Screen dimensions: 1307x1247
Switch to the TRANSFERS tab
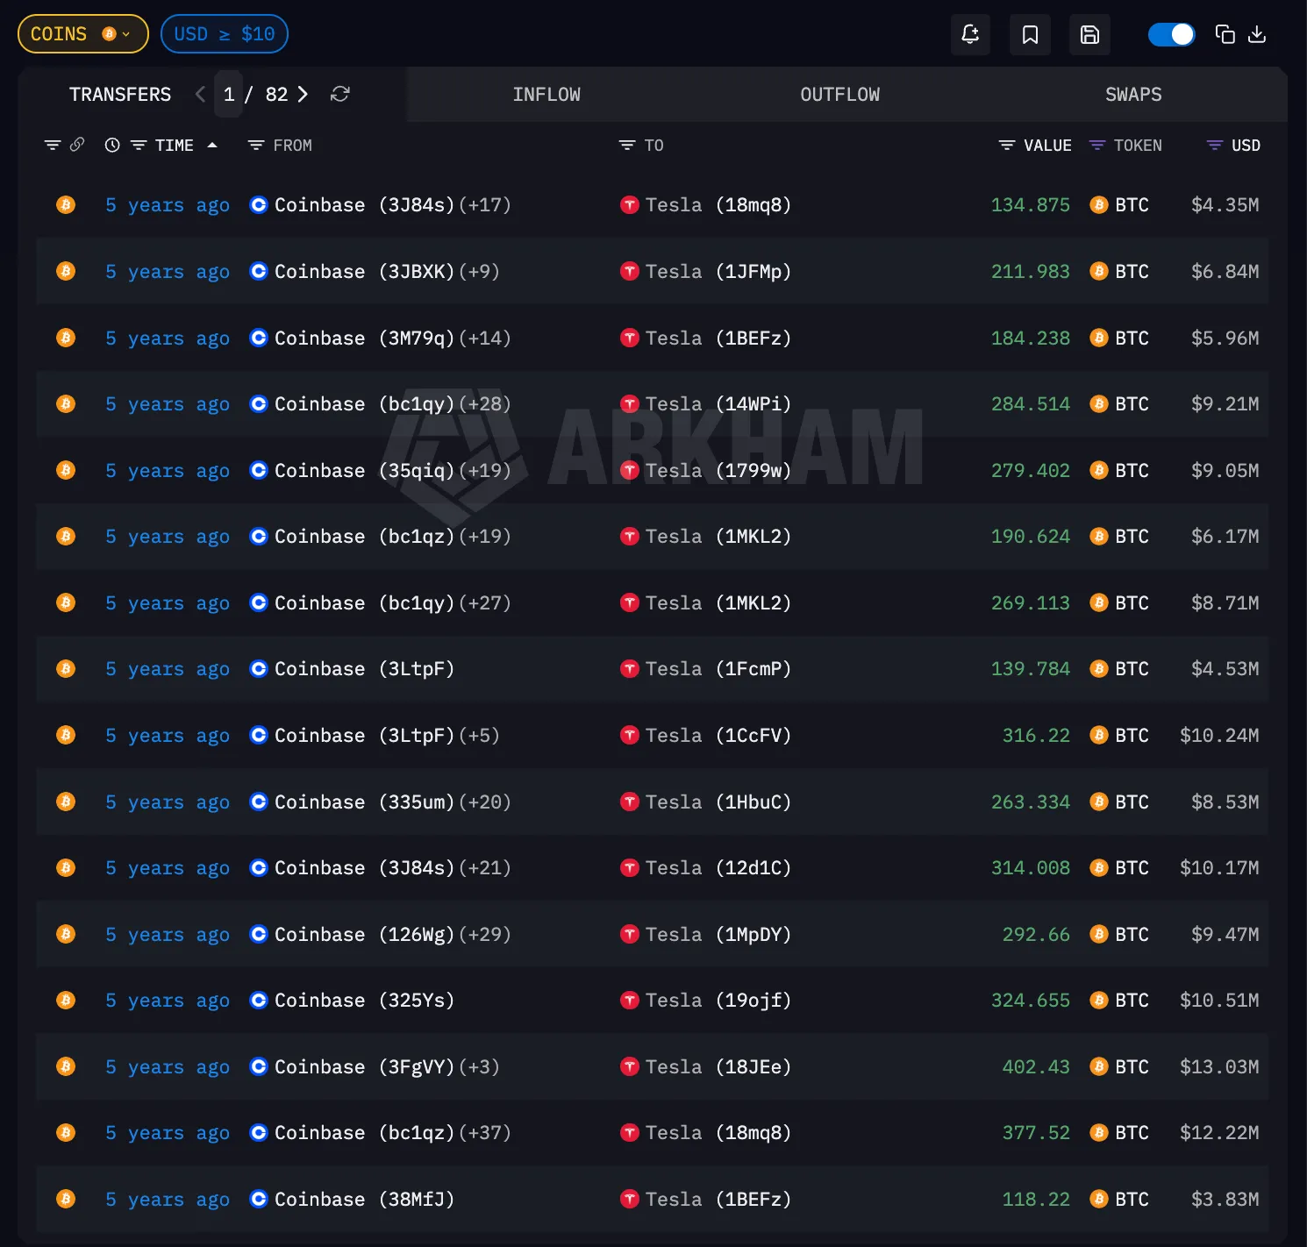tap(120, 94)
